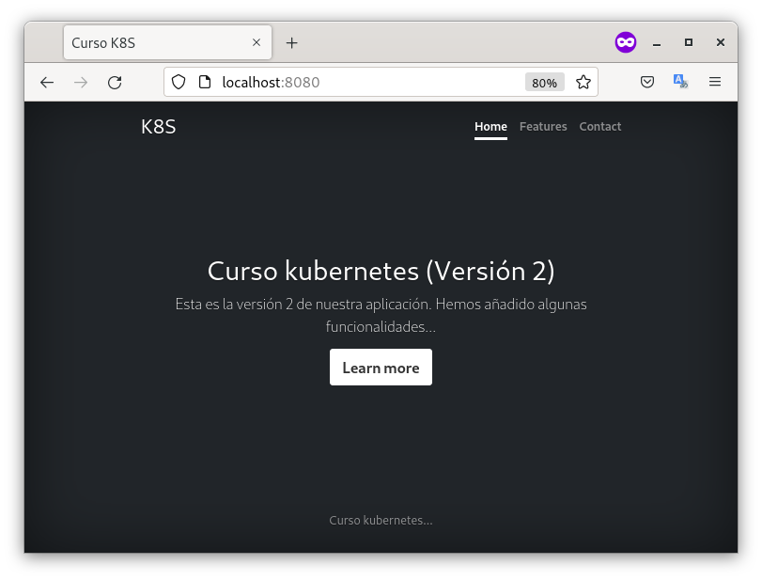
Task: Show site information page icon
Action: click(204, 83)
